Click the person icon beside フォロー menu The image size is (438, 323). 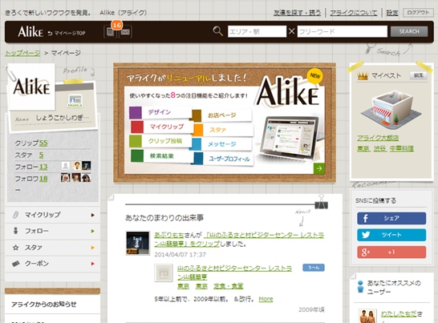pyautogui.click(x=16, y=231)
